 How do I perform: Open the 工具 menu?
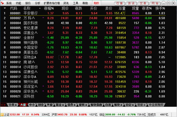pyautogui.click(x=76, y=3)
